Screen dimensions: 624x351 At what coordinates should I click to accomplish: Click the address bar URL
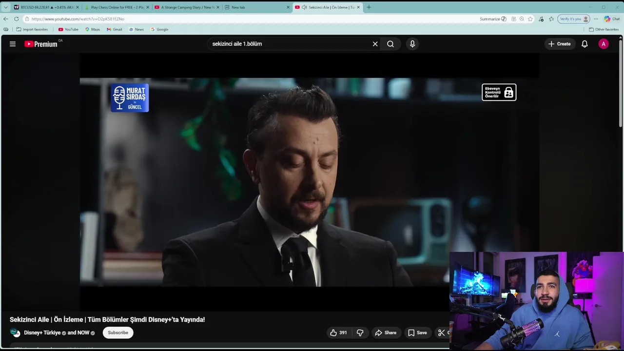pyautogui.click(x=78, y=19)
